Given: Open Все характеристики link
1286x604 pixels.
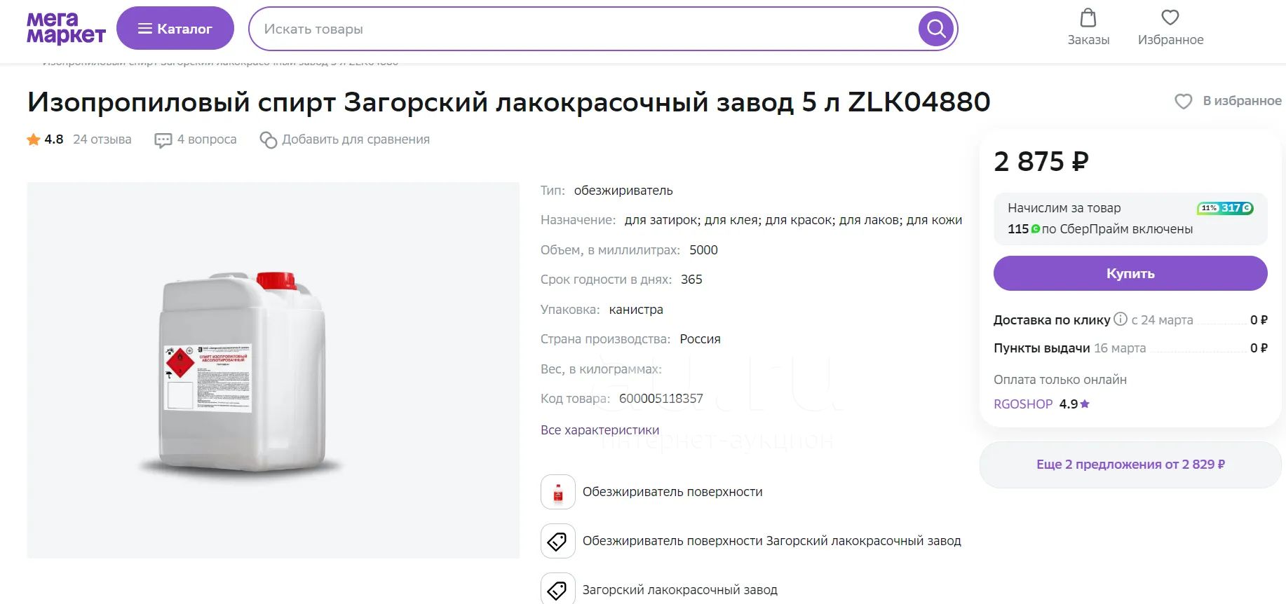Looking at the screenshot, I should (600, 430).
